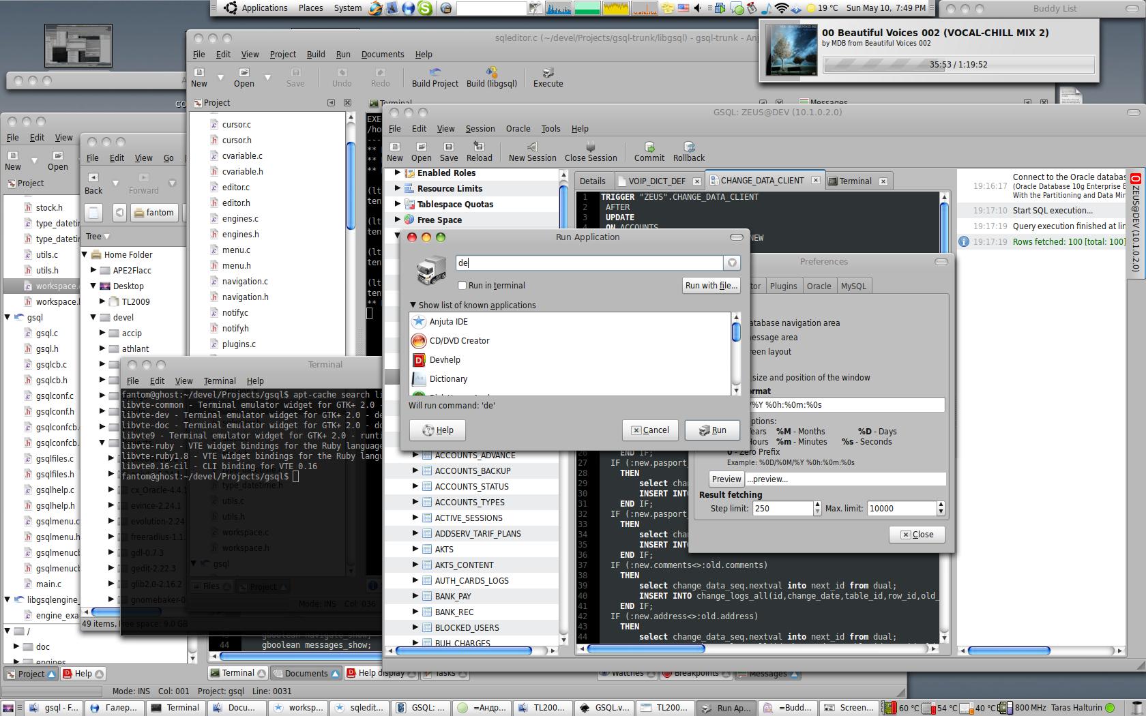Click Close button in Preferences

pyautogui.click(x=917, y=535)
